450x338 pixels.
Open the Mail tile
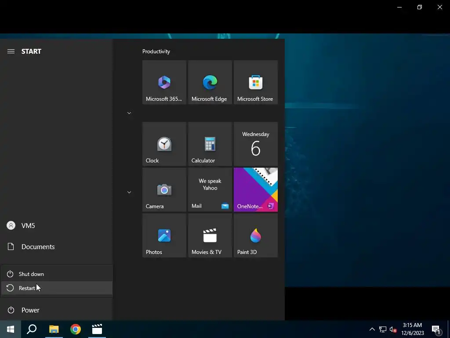210,190
